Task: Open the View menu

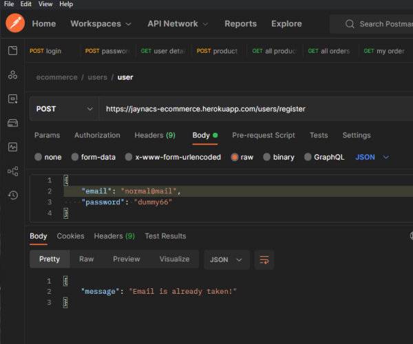Action: click(x=45, y=4)
